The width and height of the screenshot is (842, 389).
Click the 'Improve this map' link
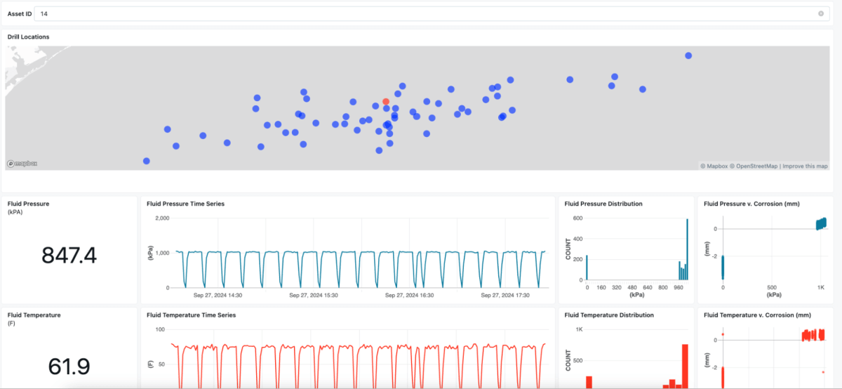(x=806, y=166)
